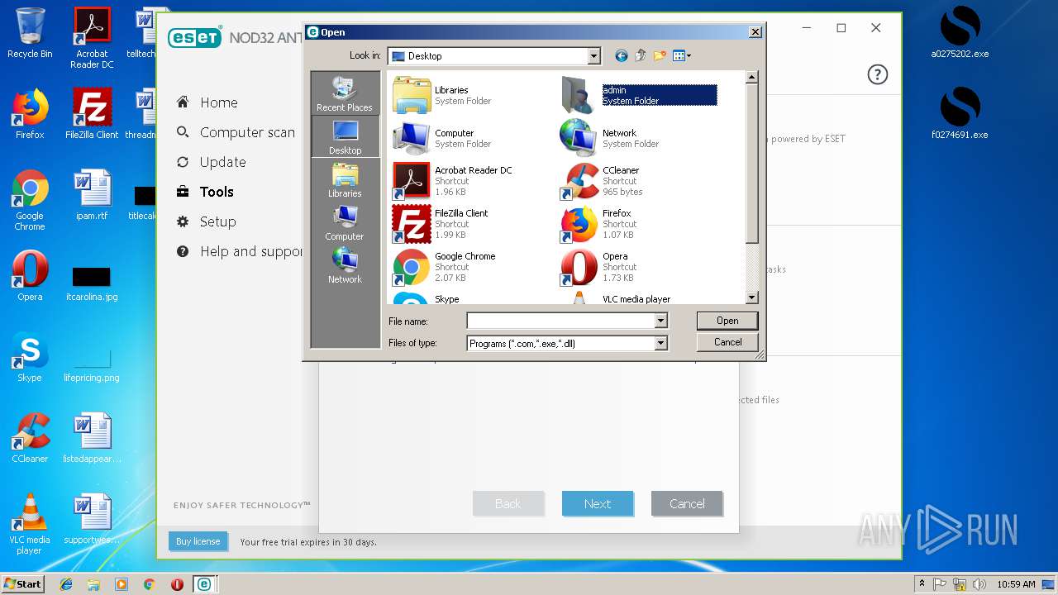Select Network in the places bar
1058x595 pixels.
pyautogui.click(x=345, y=266)
